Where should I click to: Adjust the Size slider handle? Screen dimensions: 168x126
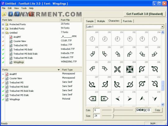tap(113, 116)
